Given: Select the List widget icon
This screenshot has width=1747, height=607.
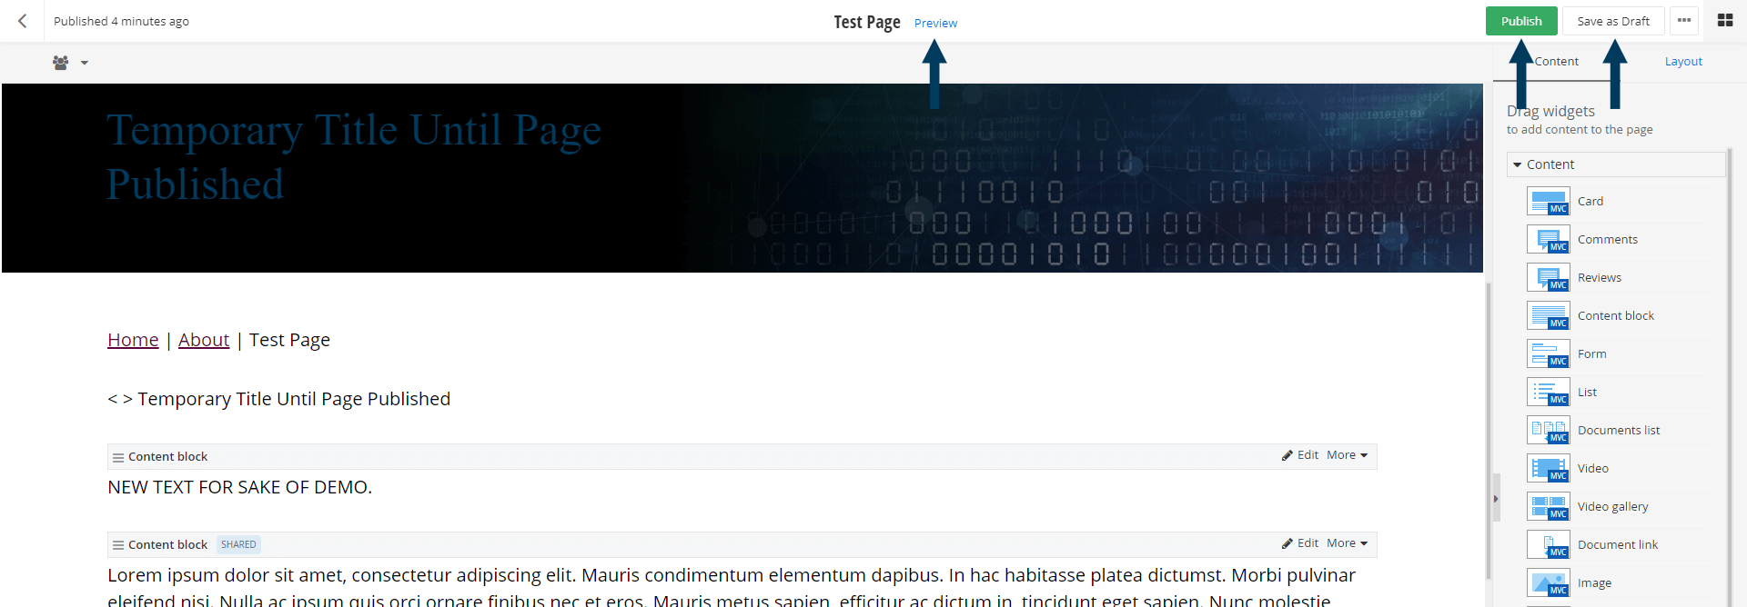Looking at the screenshot, I should click(x=1548, y=393).
